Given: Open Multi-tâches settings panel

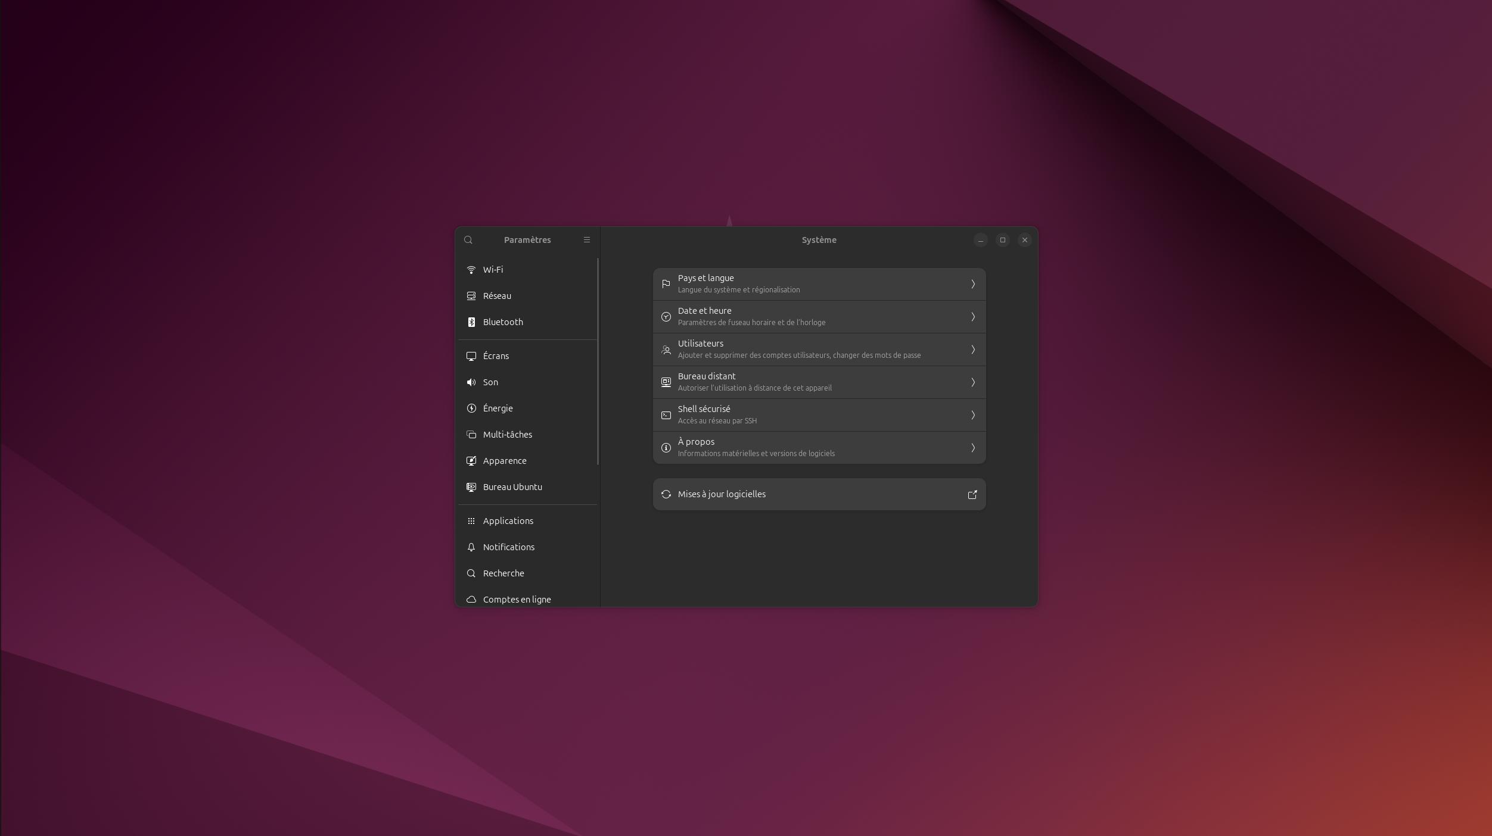Looking at the screenshot, I should (x=507, y=435).
